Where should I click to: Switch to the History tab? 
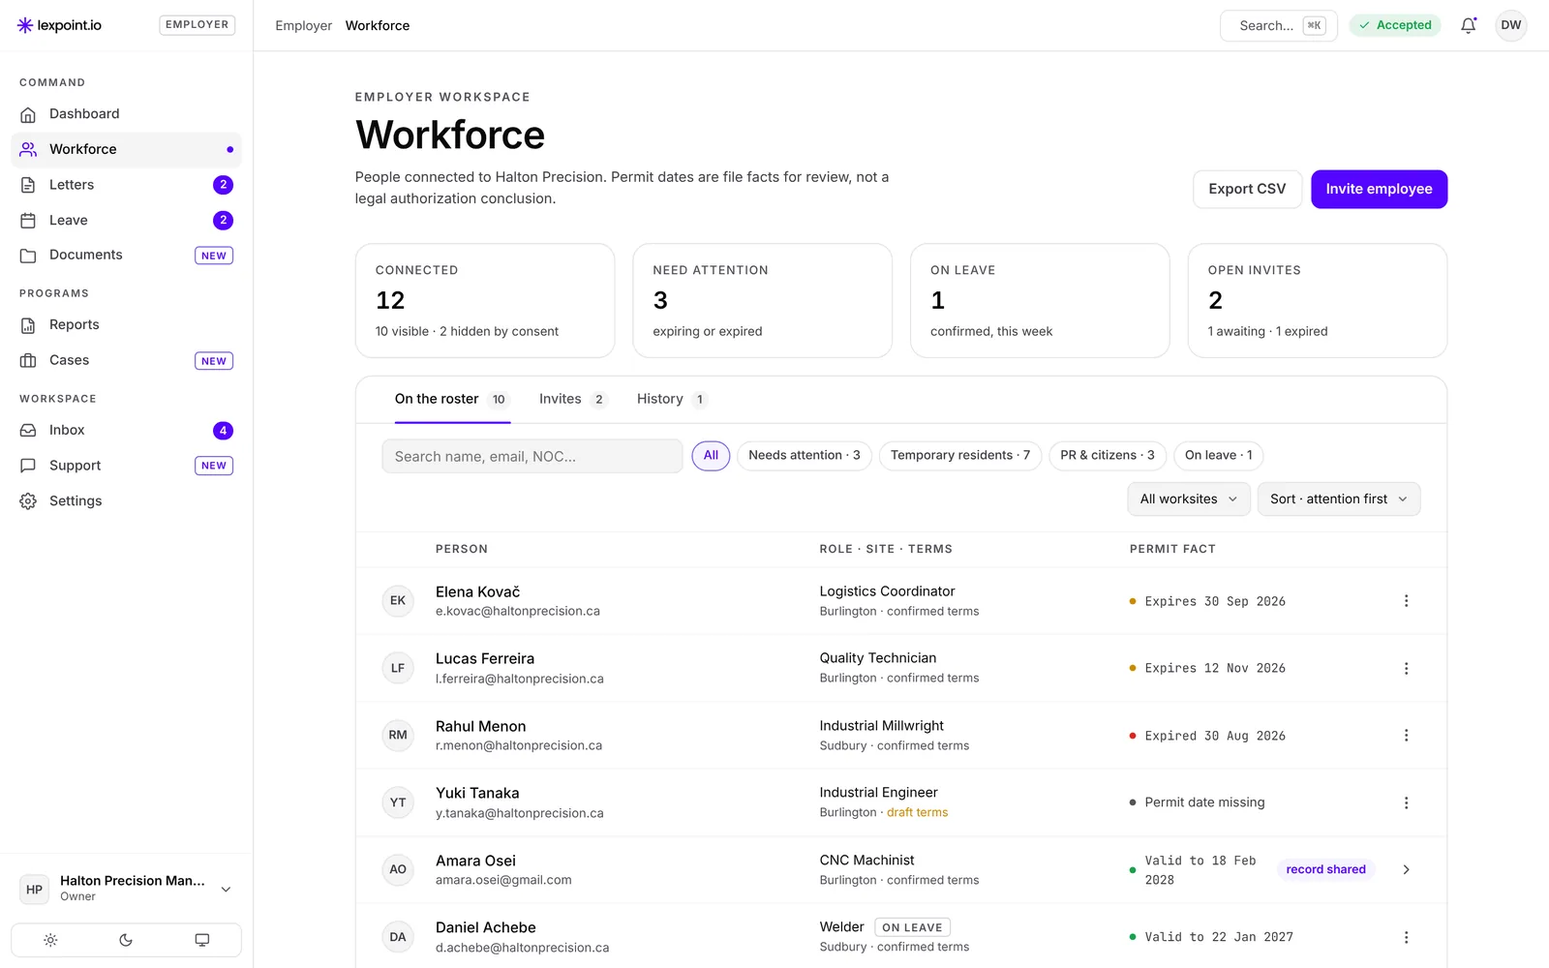point(672,400)
